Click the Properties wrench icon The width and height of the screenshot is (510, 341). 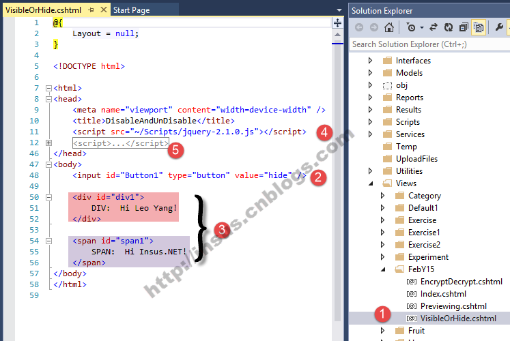(499, 27)
